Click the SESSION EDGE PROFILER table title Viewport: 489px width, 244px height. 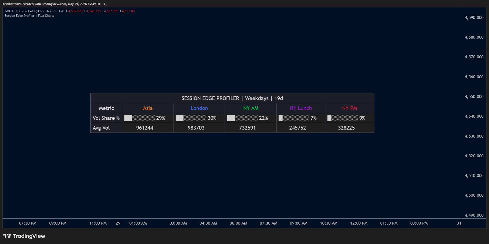(x=232, y=98)
